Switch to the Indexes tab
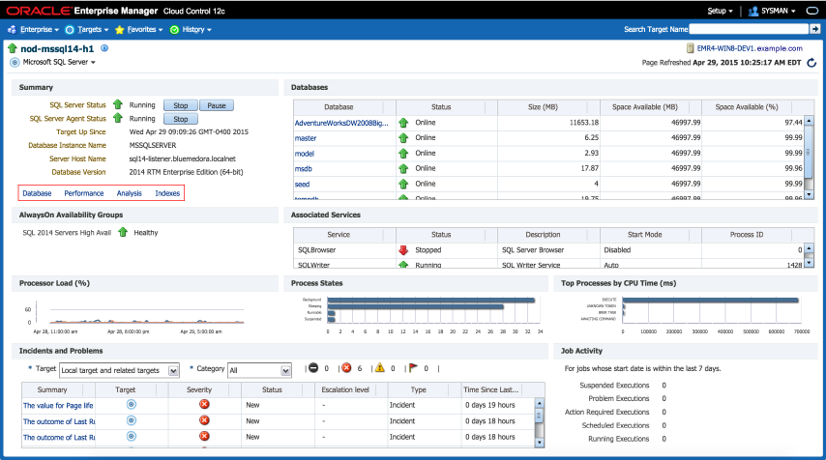The image size is (826, 460). click(x=167, y=193)
